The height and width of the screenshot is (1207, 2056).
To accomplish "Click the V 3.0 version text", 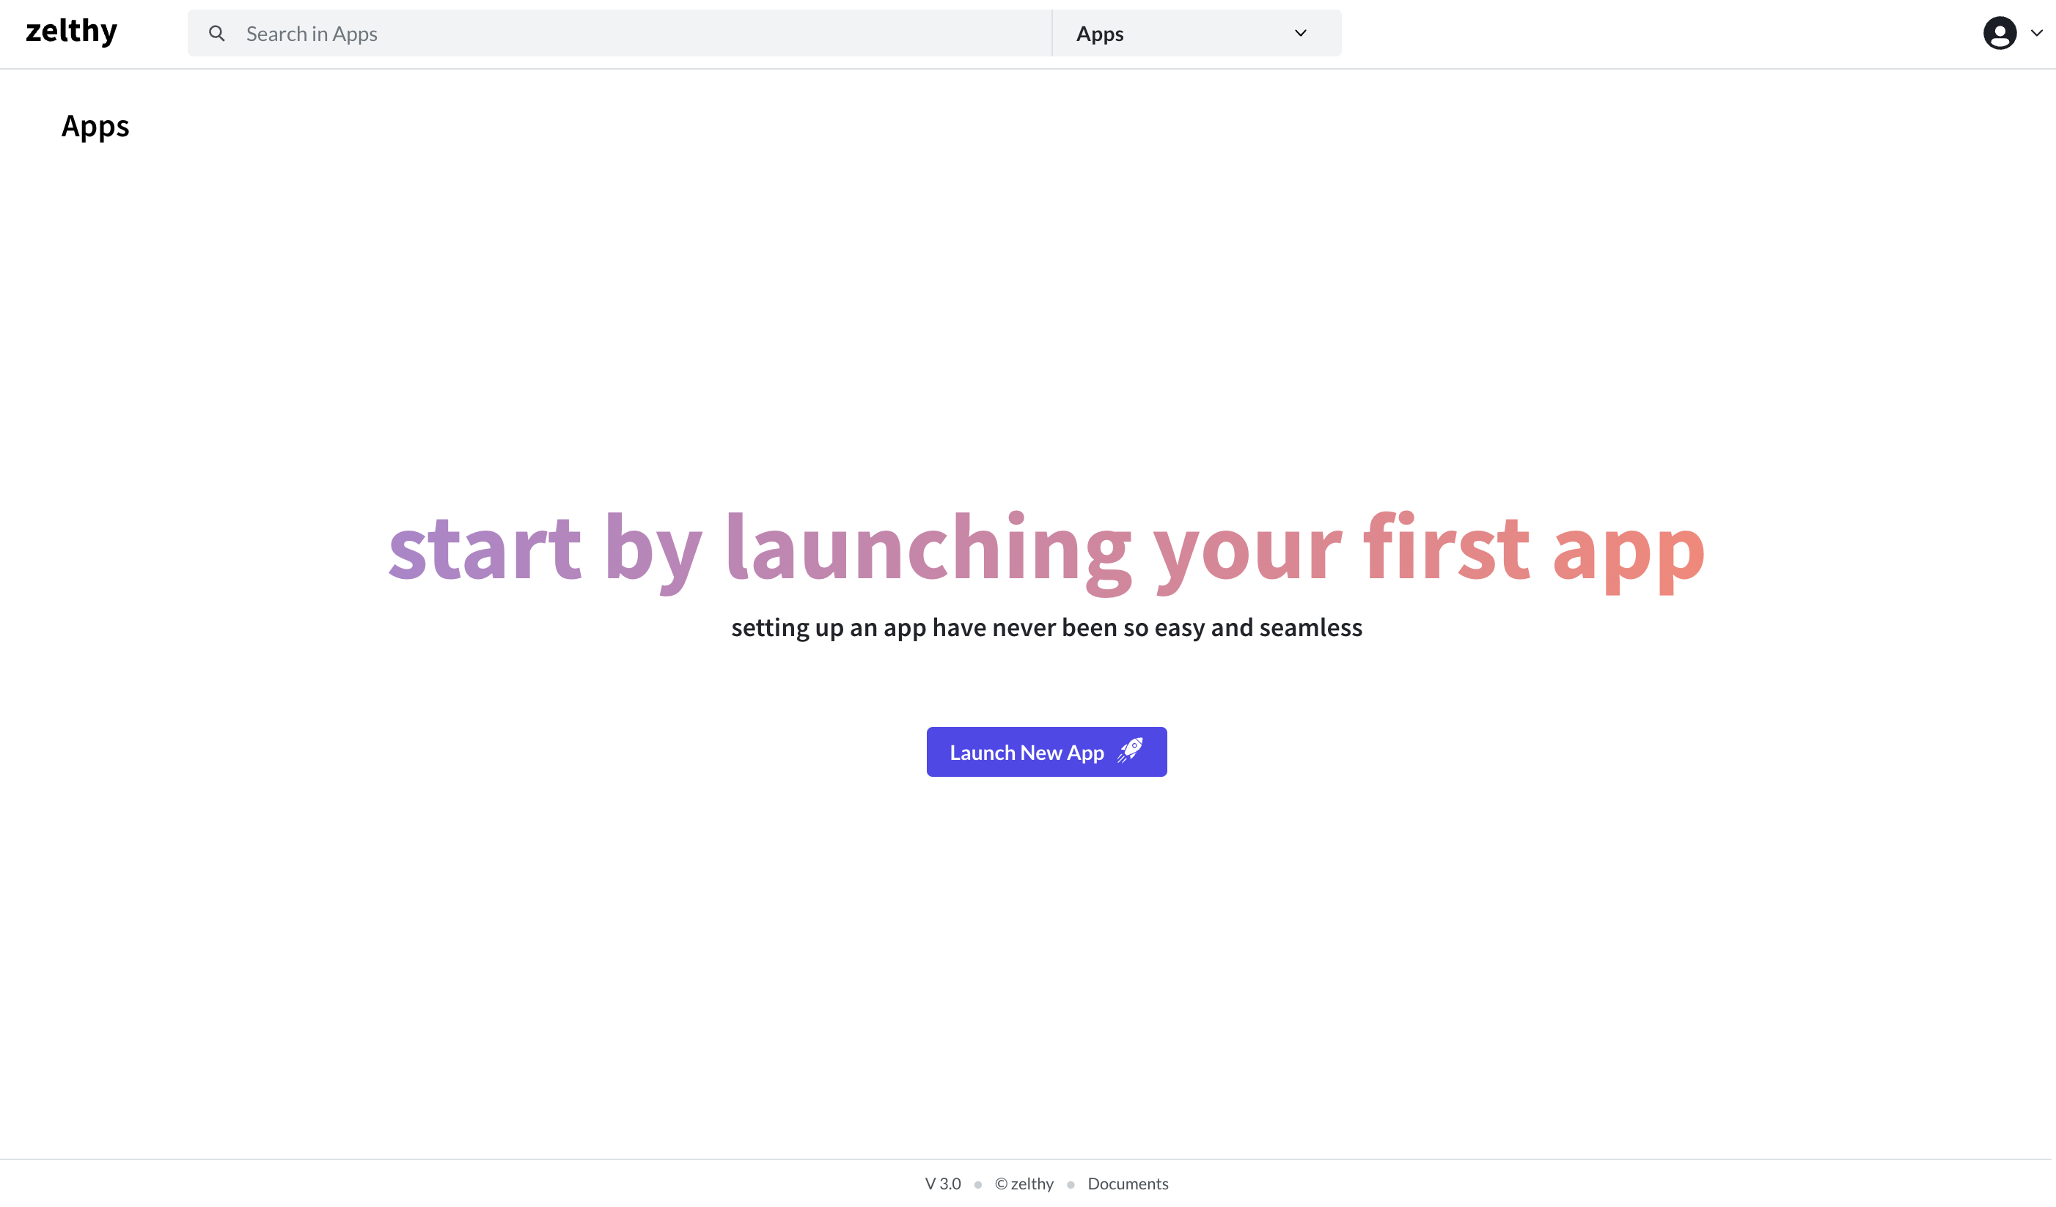I will (942, 1184).
